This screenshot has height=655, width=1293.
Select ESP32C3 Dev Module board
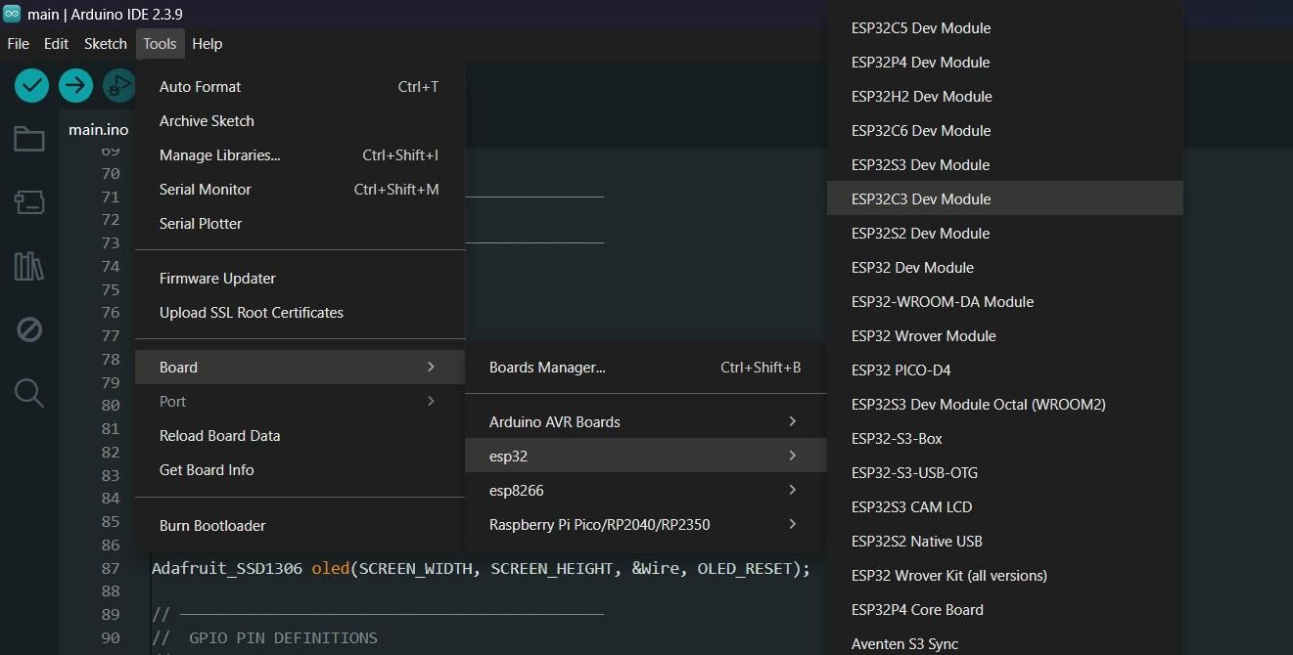[1005, 199]
